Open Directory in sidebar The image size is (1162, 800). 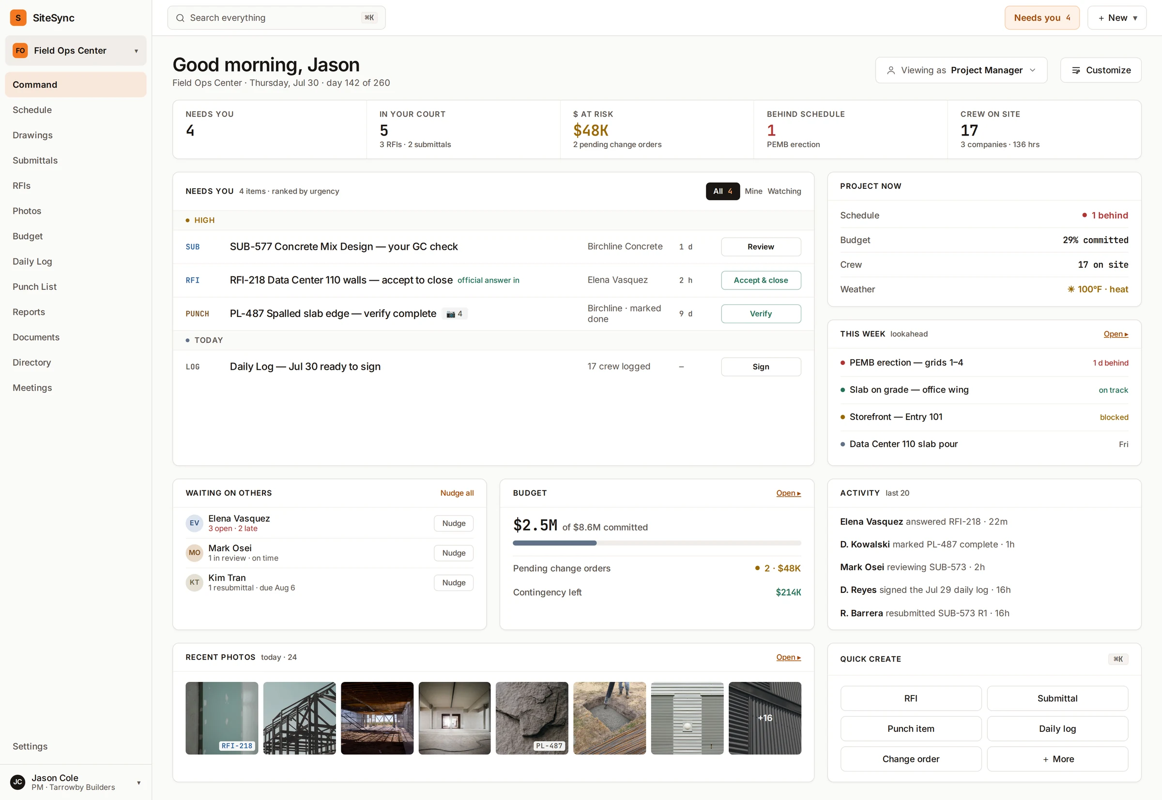coord(76,362)
